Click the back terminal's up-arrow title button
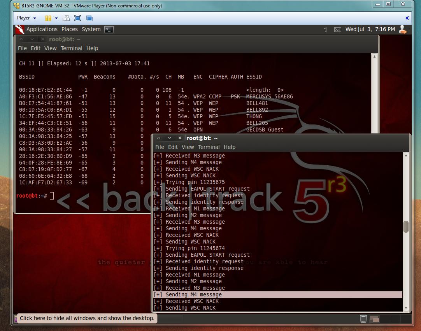Viewport: 421px width, 331px height. [x=21, y=39]
